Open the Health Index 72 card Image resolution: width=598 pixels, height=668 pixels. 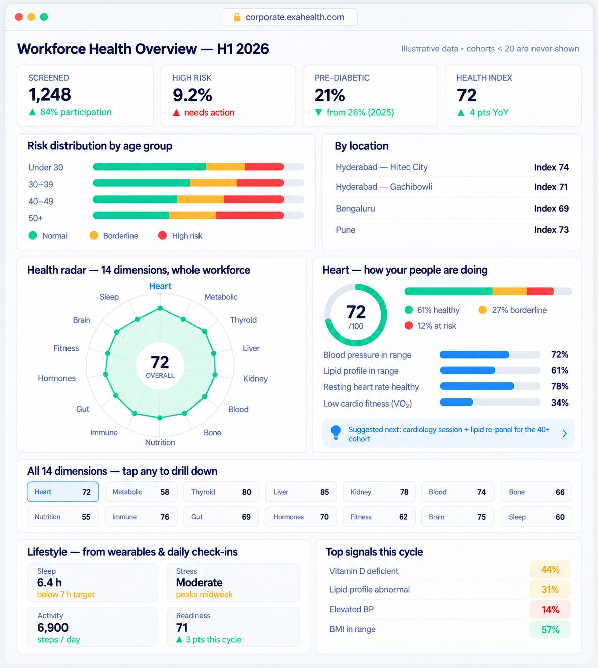pyautogui.click(x=513, y=96)
